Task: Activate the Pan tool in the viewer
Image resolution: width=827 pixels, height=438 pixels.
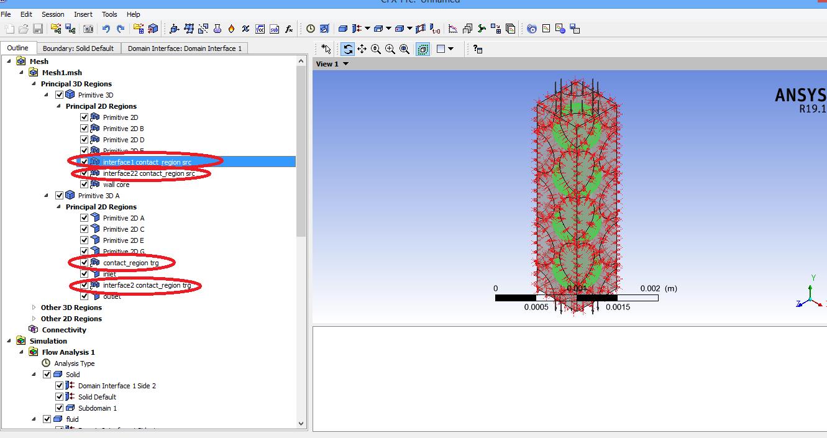Action: pos(362,48)
